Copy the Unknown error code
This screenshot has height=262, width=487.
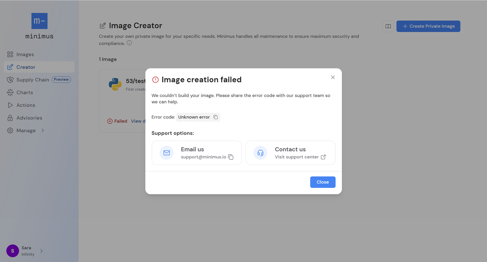(x=216, y=117)
